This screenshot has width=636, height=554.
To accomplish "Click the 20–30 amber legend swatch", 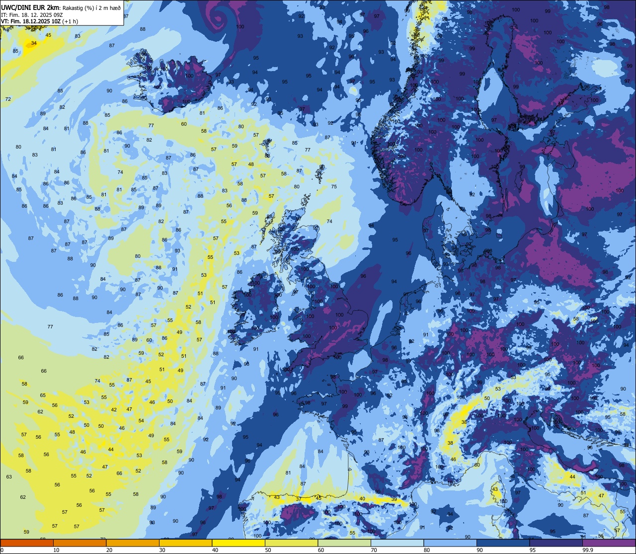I will tap(133, 543).
